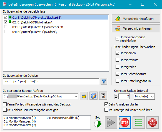Click the interval value field showing 2
Screen dimensions: 162x132
click(124, 97)
